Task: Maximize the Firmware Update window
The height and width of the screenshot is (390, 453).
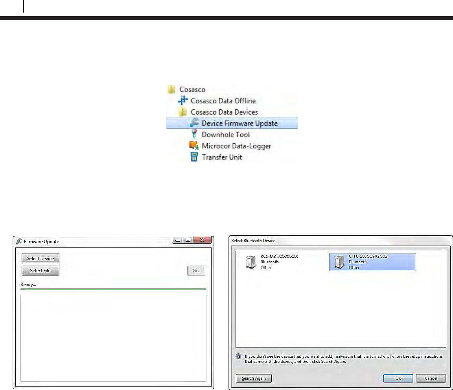Action: (x=188, y=240)
